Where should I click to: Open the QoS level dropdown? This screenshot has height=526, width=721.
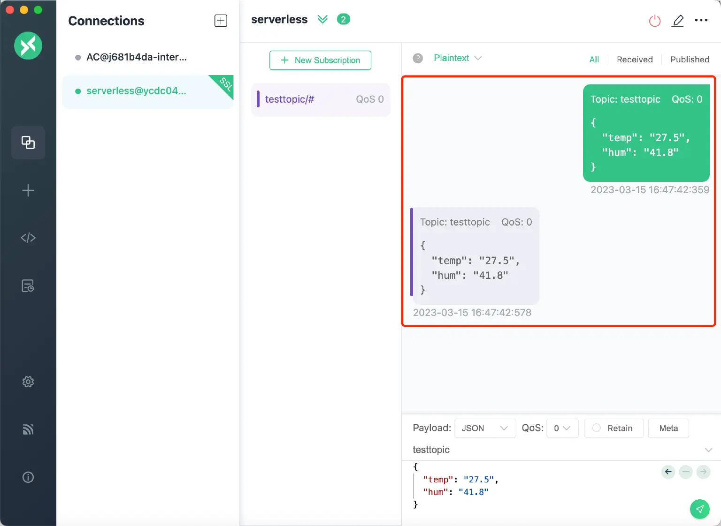tap(562, 428)
